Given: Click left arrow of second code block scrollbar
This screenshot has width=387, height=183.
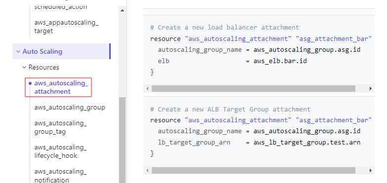Looking at the screenshot, I should tap(147, 170).
